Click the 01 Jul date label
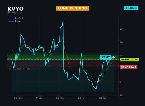Viewport: 145px width, 106px height. tap(102, 98)
